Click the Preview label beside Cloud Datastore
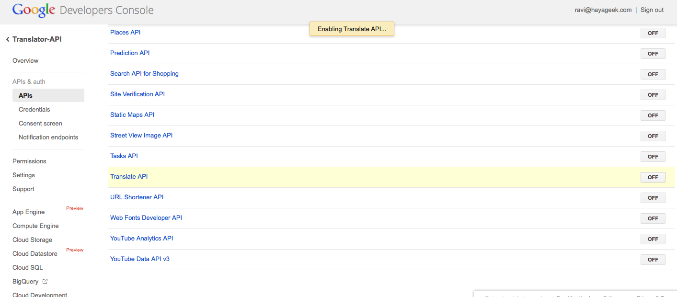This screenshot has height=297, width=677. (75, 250)
